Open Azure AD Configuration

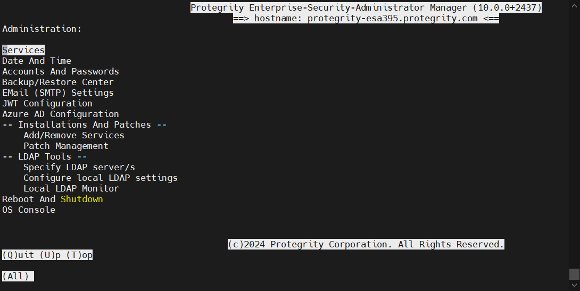point(61,114)
